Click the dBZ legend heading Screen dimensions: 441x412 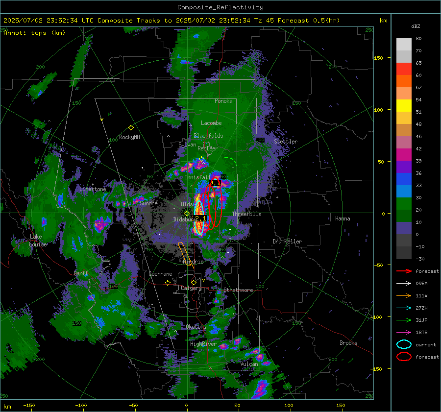[x=416, y=26]
